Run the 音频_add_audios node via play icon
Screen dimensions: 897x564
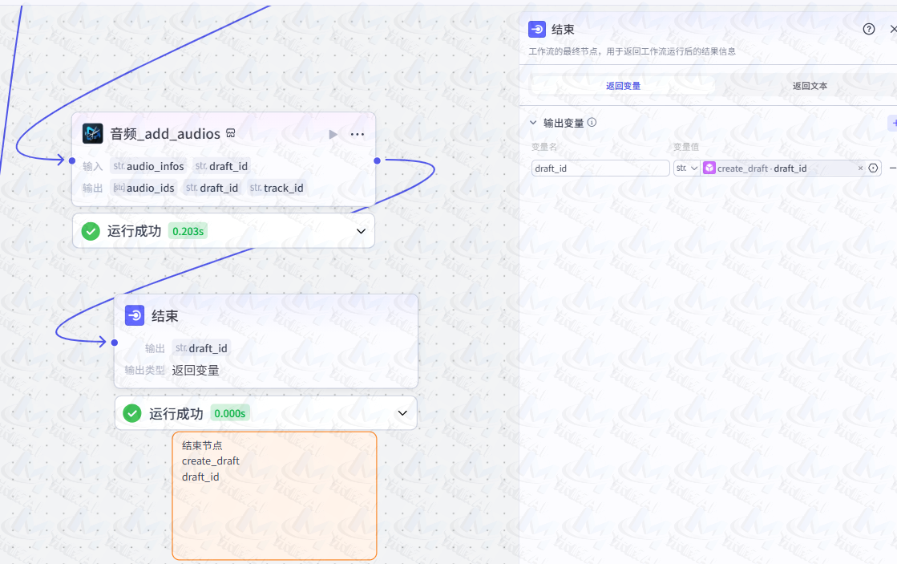tap(333, 134)
